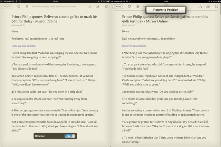Viewport: 221px width, 147px height.
Task: Share the article from right pane
Action: 208,7
